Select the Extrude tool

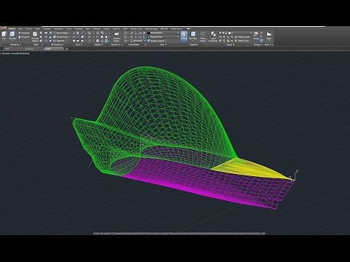point(12,36)
